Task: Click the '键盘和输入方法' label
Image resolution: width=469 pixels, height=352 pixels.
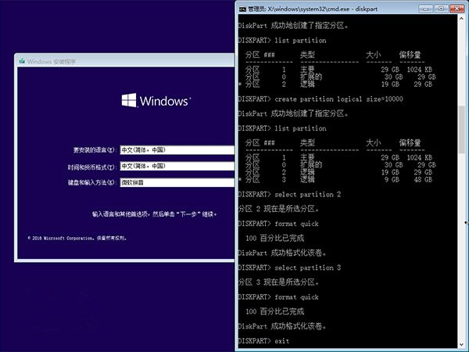Action: point(91,182)
